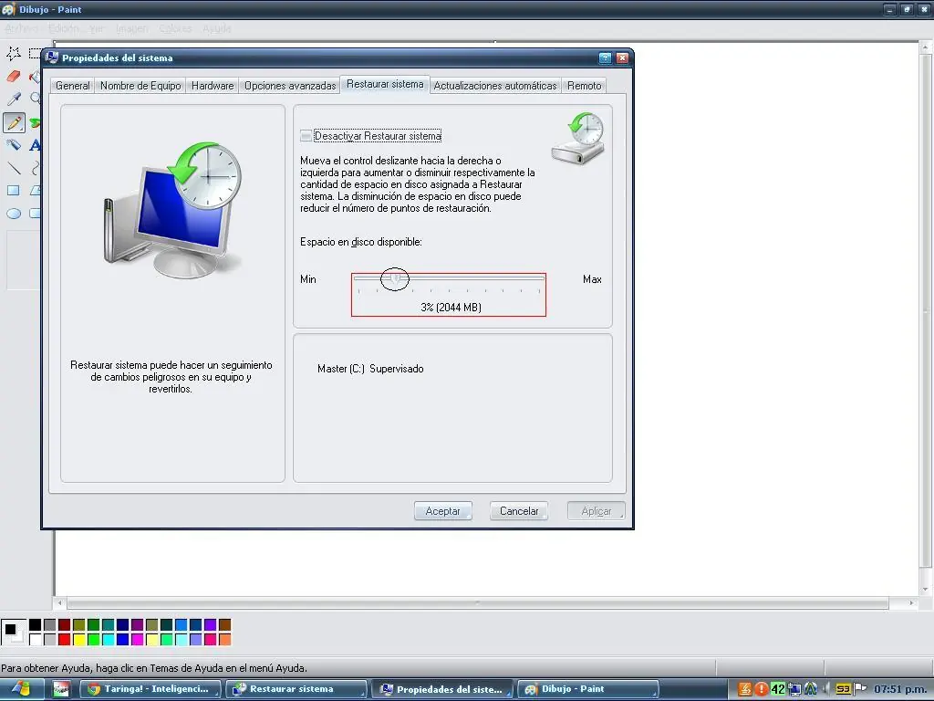Viewport: 934px width, 701px height.
Task: Click the 3% (2044 MB) value label
Action: click(x=451, y=307)
